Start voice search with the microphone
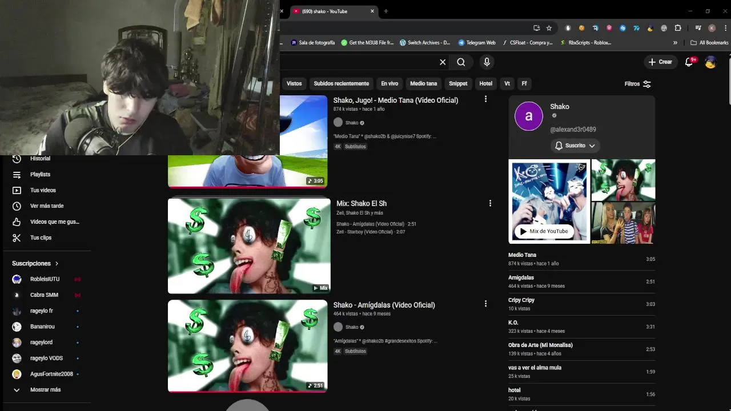This screenshot has width=731, height=411. point(487,62)
